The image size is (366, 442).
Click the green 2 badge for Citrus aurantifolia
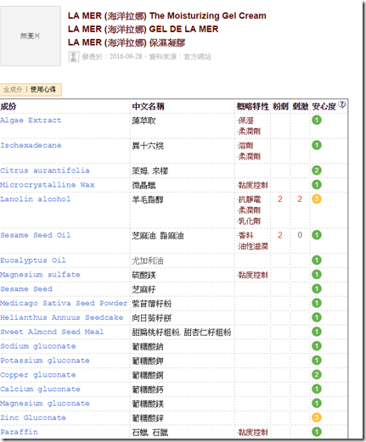[317, 171]
